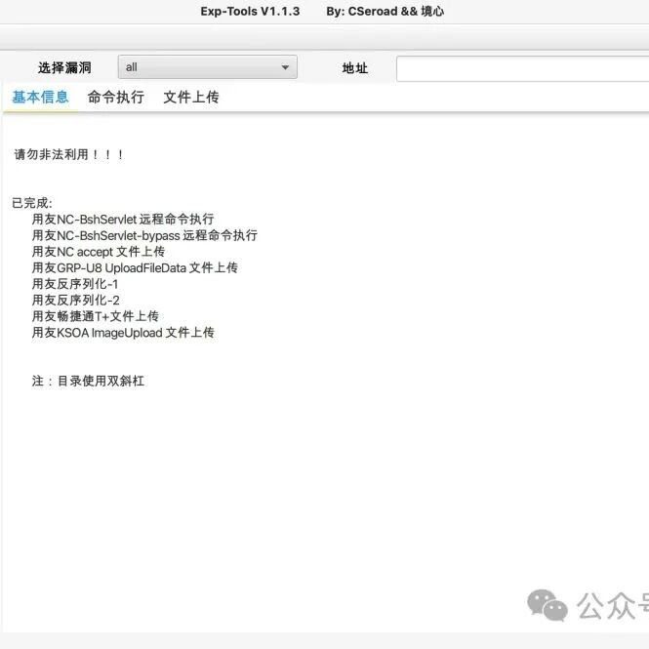Select line 用友反序列化-2
The width and height of the screenshot is (649, 649).
pos(76,300)
